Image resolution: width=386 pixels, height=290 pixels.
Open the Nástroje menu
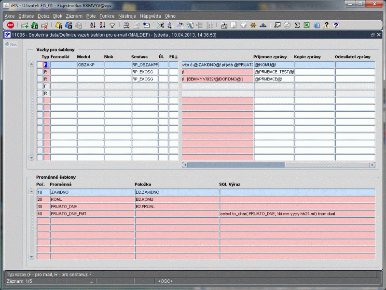pyautogui.click(x=127, y=16)
